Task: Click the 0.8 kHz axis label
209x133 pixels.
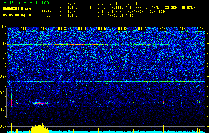Action: 3,93
